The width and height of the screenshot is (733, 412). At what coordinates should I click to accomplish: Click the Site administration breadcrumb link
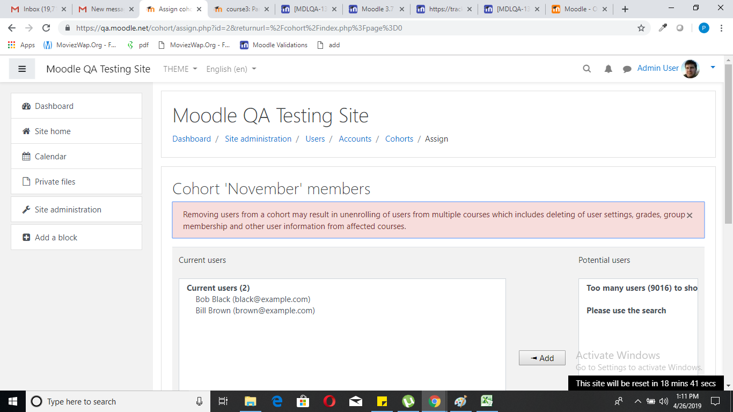(x=258, y=138)
